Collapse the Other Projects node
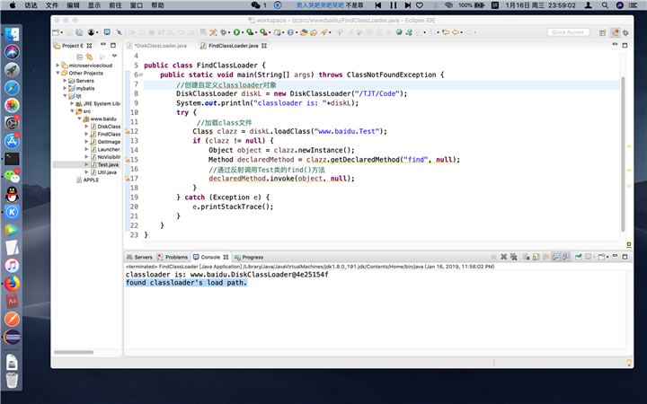647x404 pixels. click(58, 73)
